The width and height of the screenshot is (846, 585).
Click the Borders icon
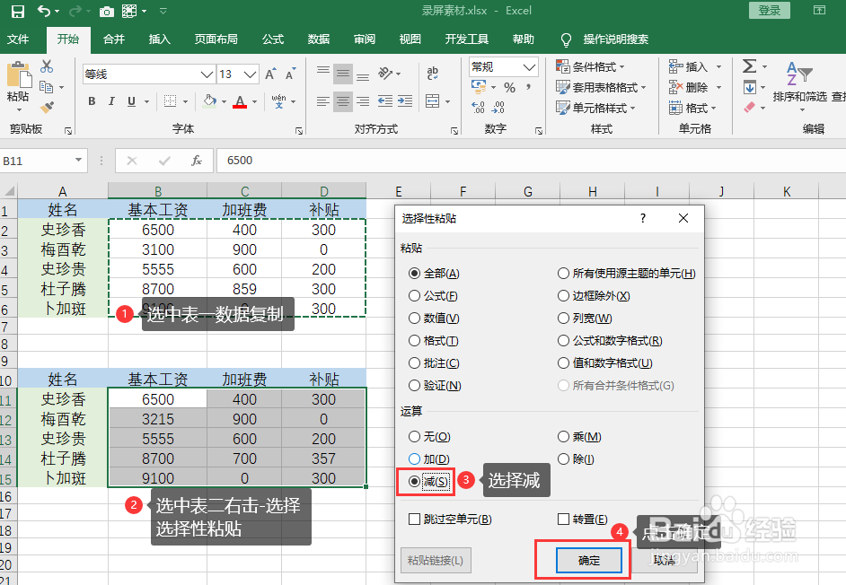click(170, 100)
